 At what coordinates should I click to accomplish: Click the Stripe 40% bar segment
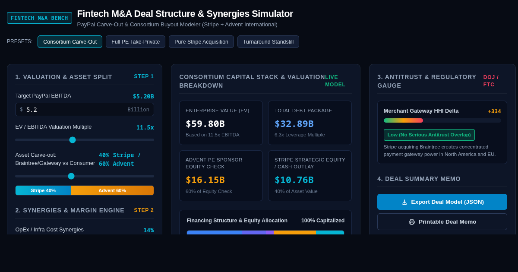(43, 190)
